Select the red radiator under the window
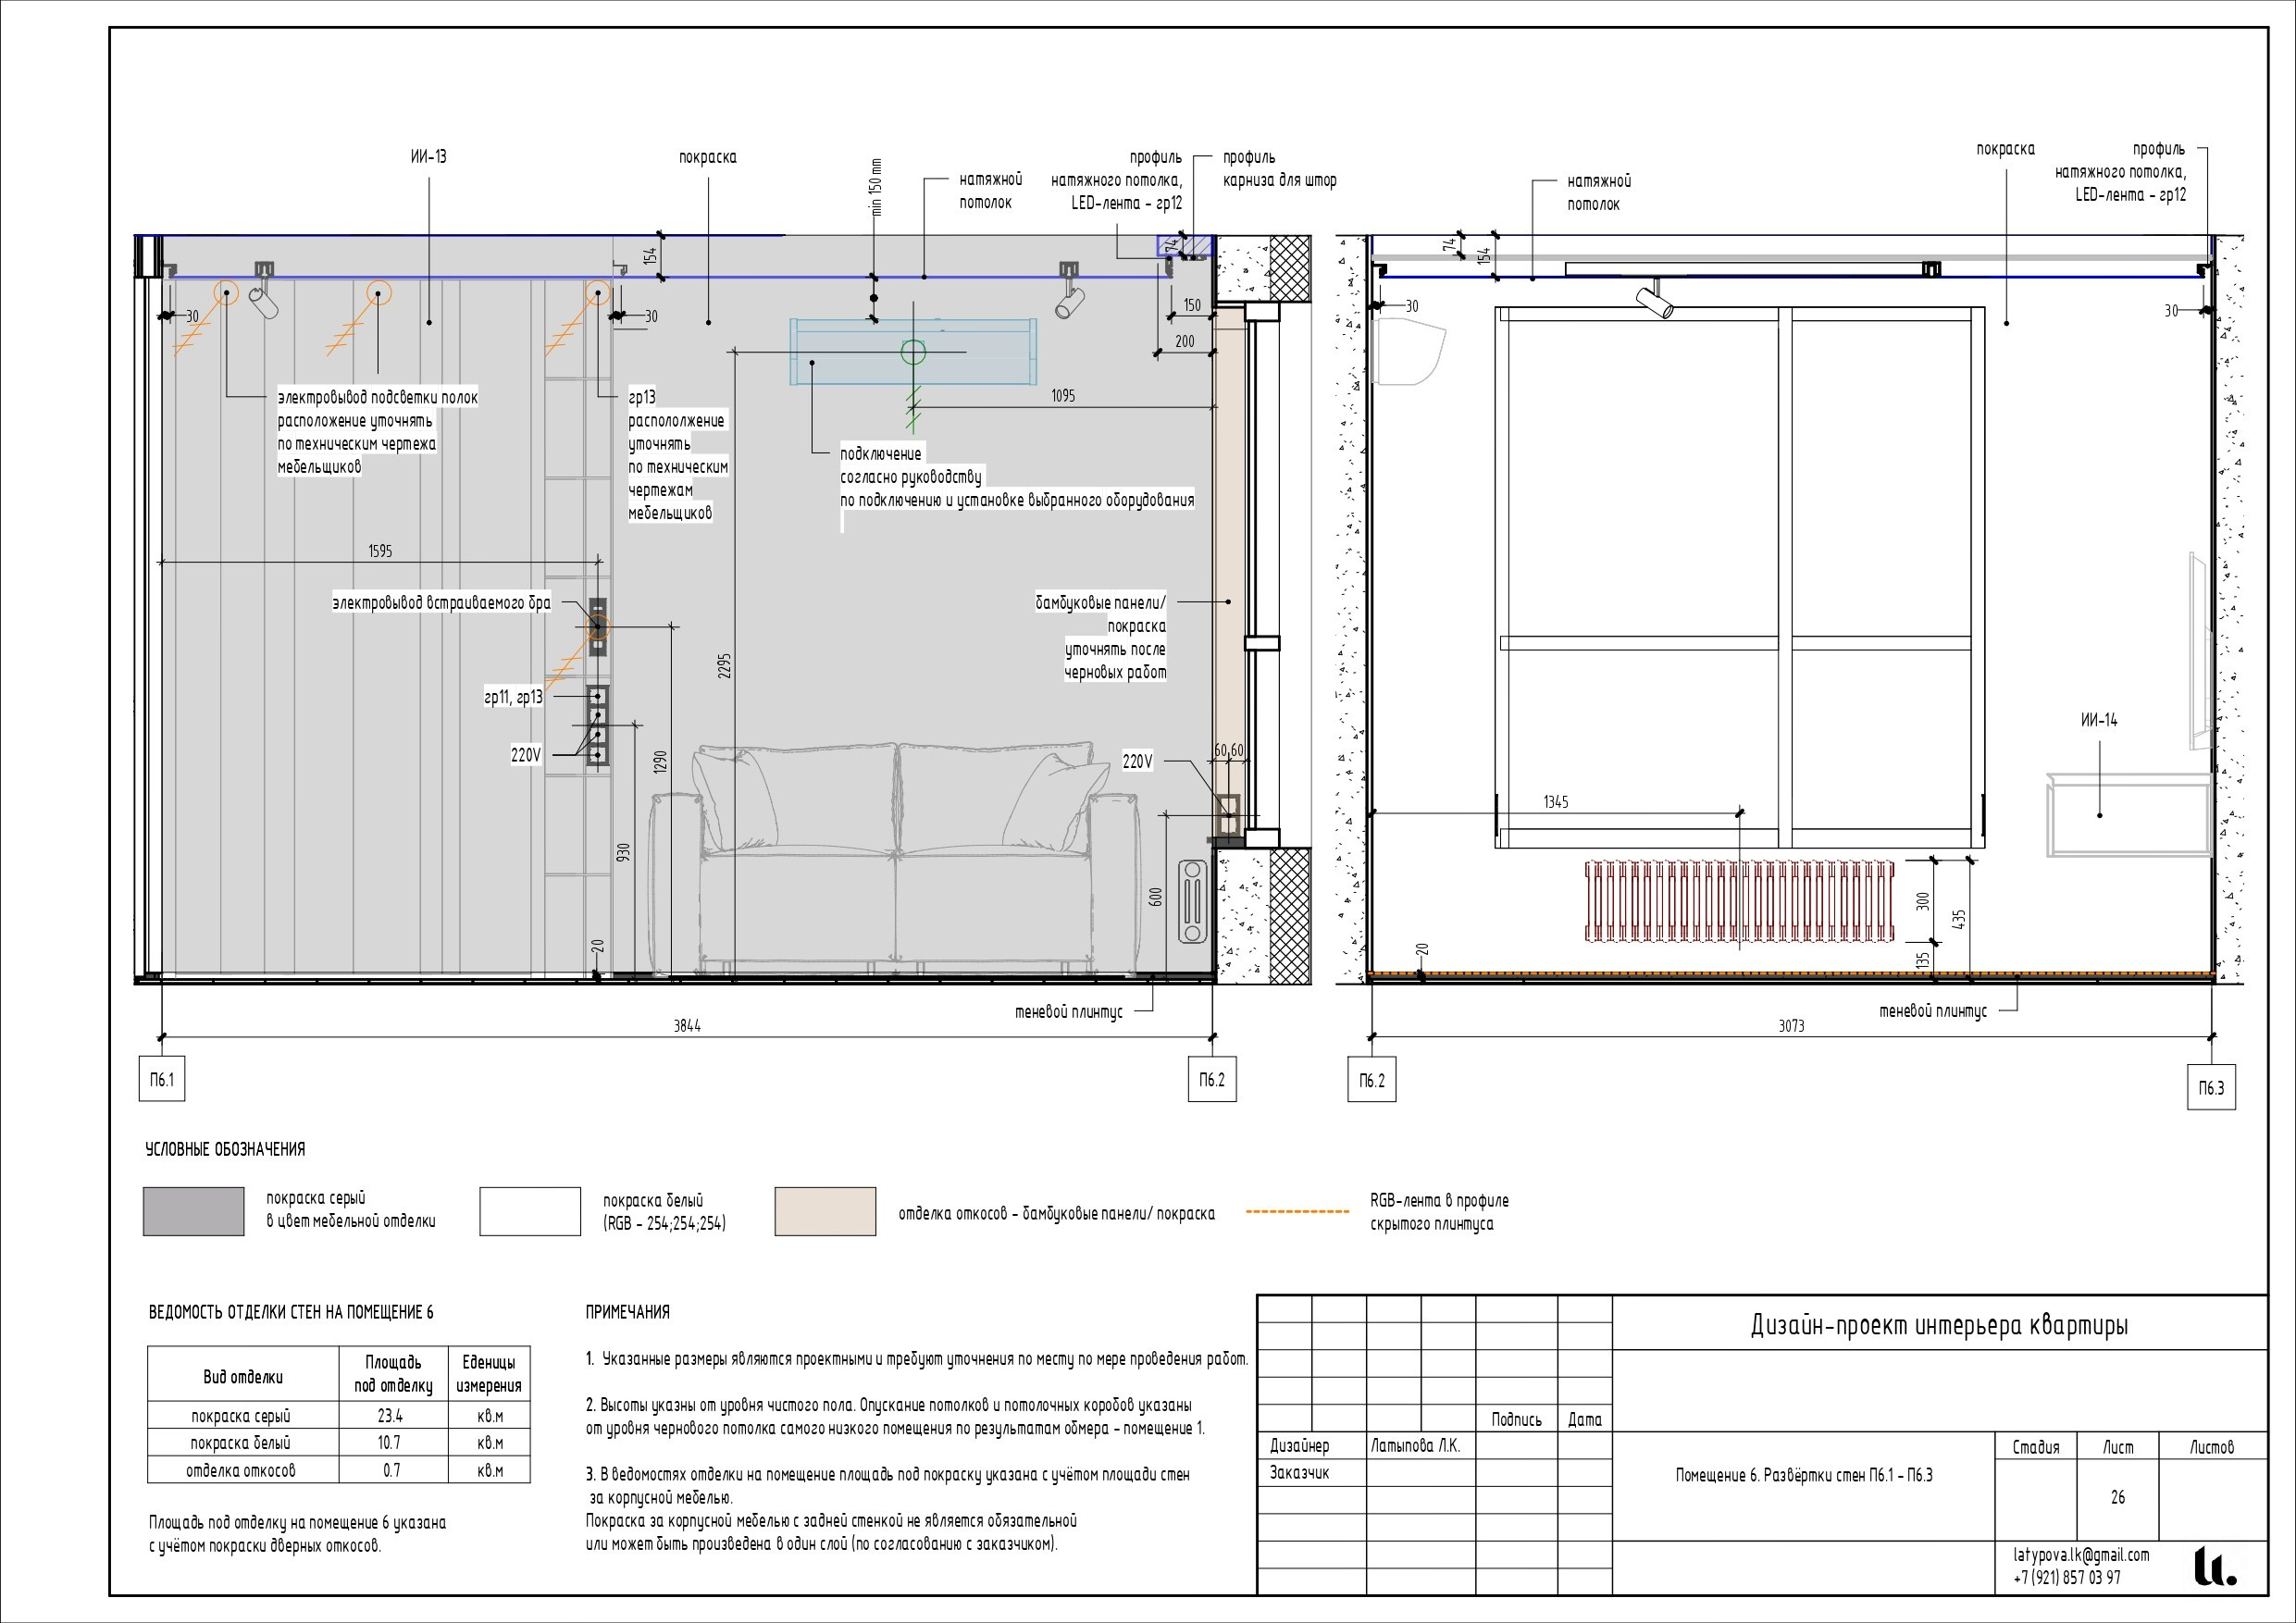Image resolution: width=2296 pixels, height=1623 pixels. (x=1740, y=900)
